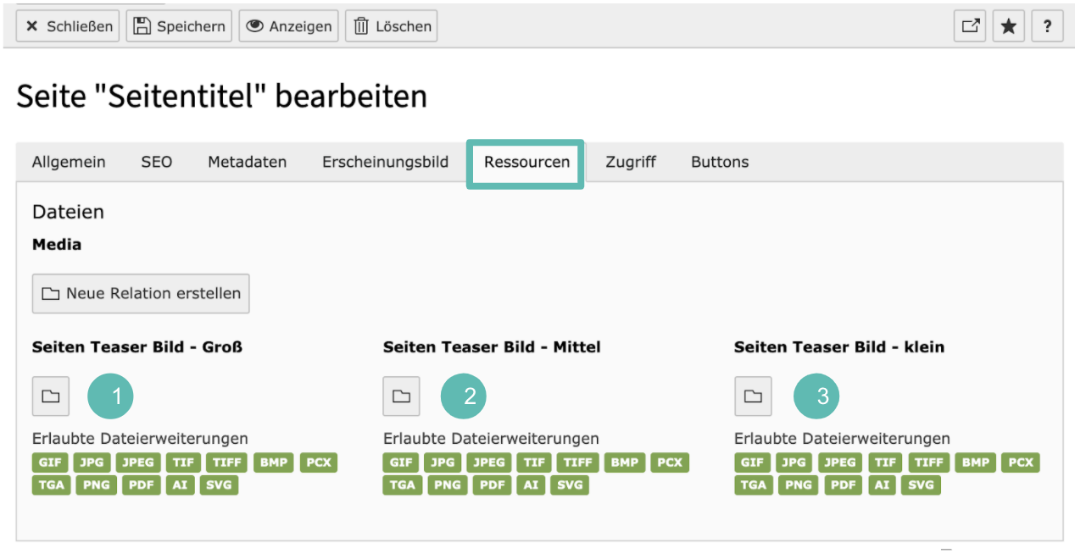Select the Erscheinungsbild tab
The image size is (1075, 554).
click(x=385, y=162)
